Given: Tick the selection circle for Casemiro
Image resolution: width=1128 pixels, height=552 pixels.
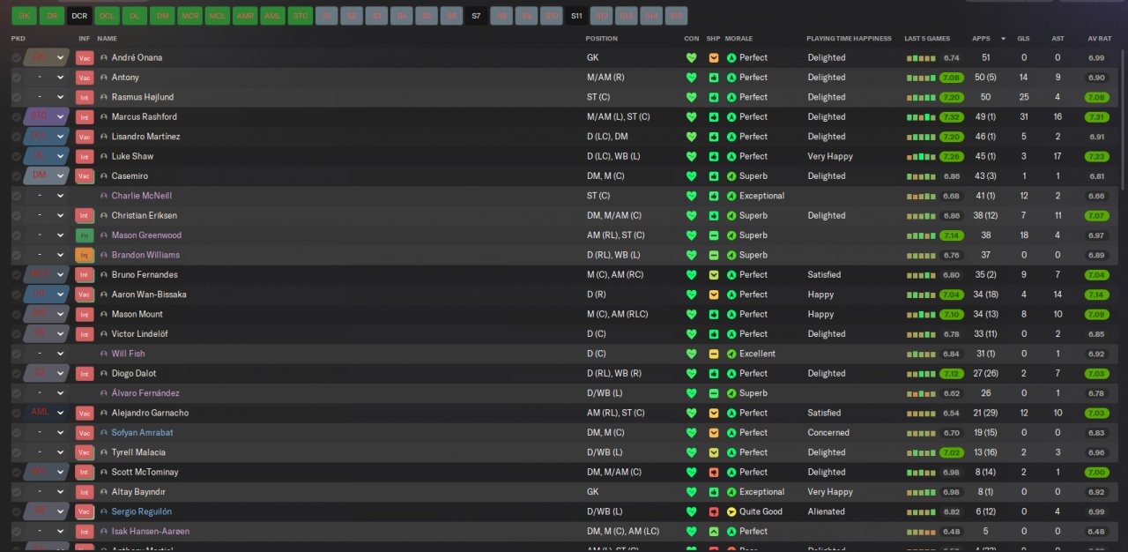Looking at the screenshot, I should pyautogui.click(x=16, y=176).
